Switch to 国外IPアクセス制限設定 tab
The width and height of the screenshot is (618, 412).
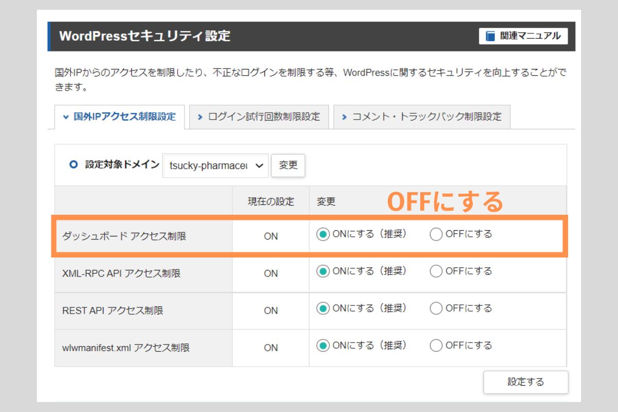[x=119, y=117]
